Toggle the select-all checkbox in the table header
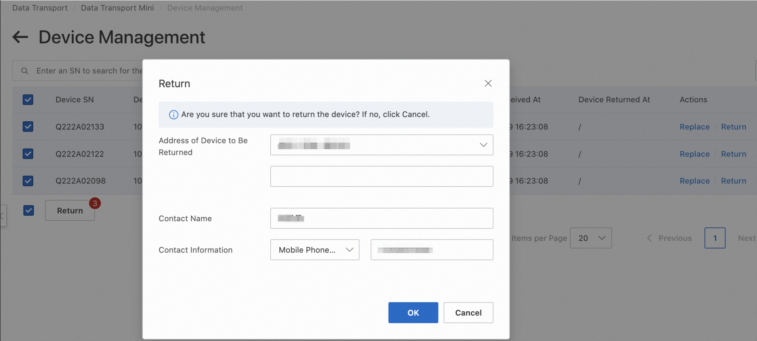757x341 pixels. pos(28,100)
